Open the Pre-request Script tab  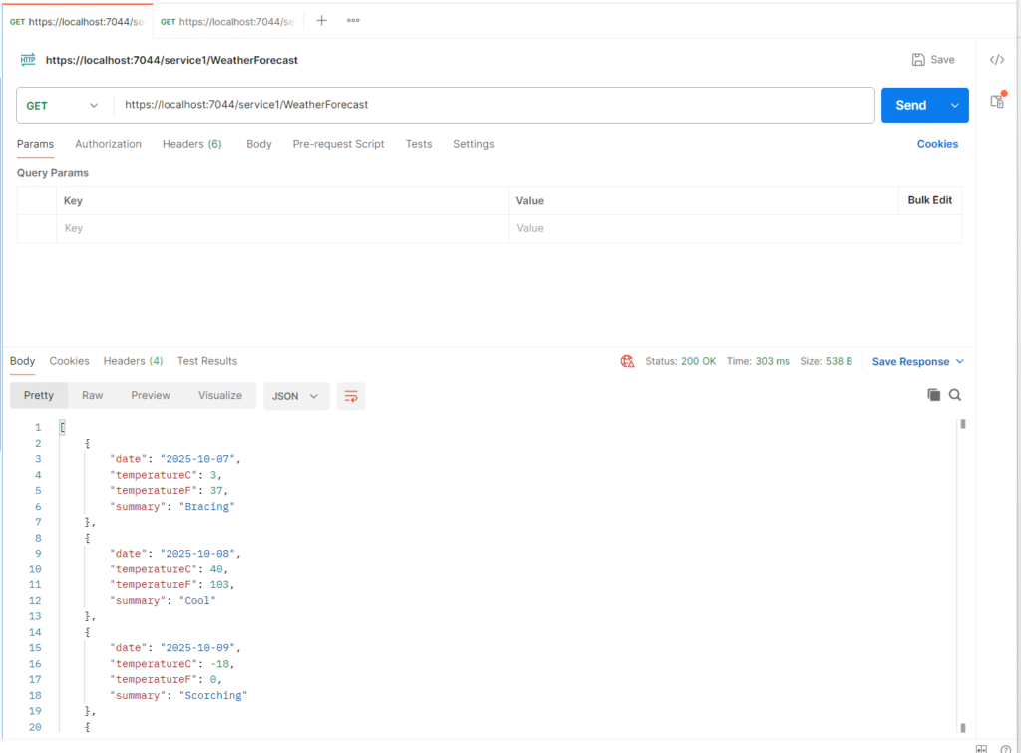coord(338,144)
